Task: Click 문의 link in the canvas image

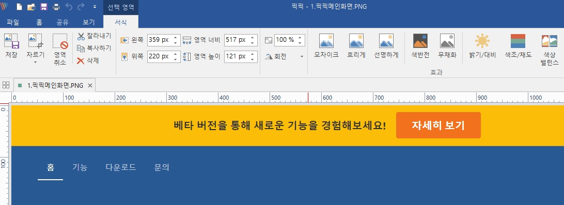Action: [162, 167]
